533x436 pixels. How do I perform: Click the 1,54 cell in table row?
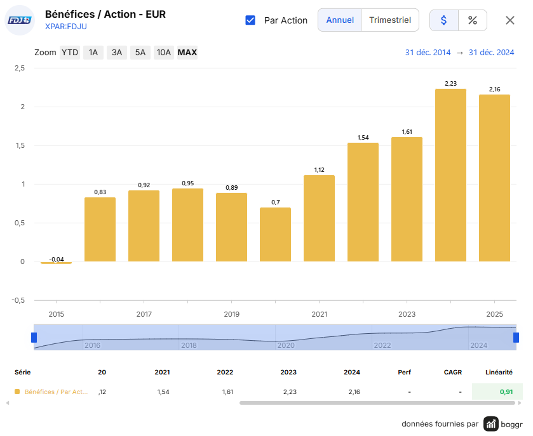(163, 392)
